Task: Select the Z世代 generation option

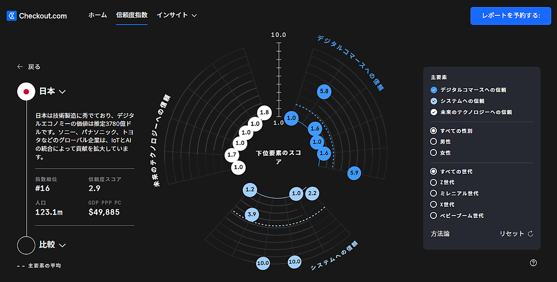Action: coord(434,183)
